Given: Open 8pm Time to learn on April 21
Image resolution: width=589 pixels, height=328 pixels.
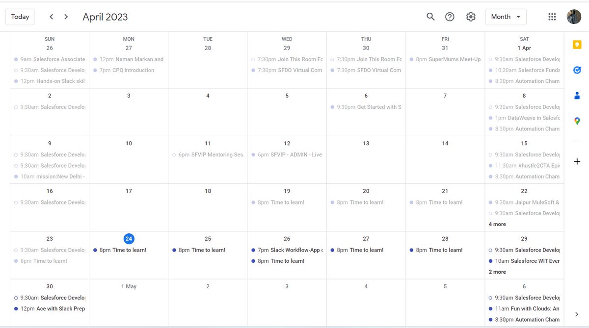Looking at the screenshot, I should (445, 202).
